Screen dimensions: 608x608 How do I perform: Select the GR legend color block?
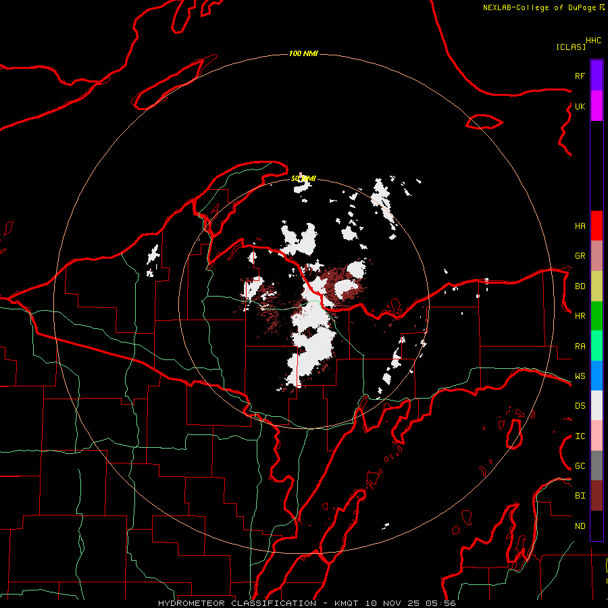(597, 255)
